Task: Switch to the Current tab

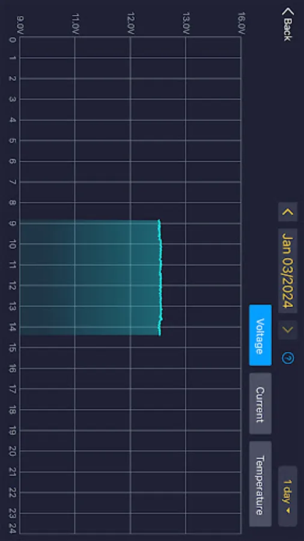Action: (x=260, y=404)
